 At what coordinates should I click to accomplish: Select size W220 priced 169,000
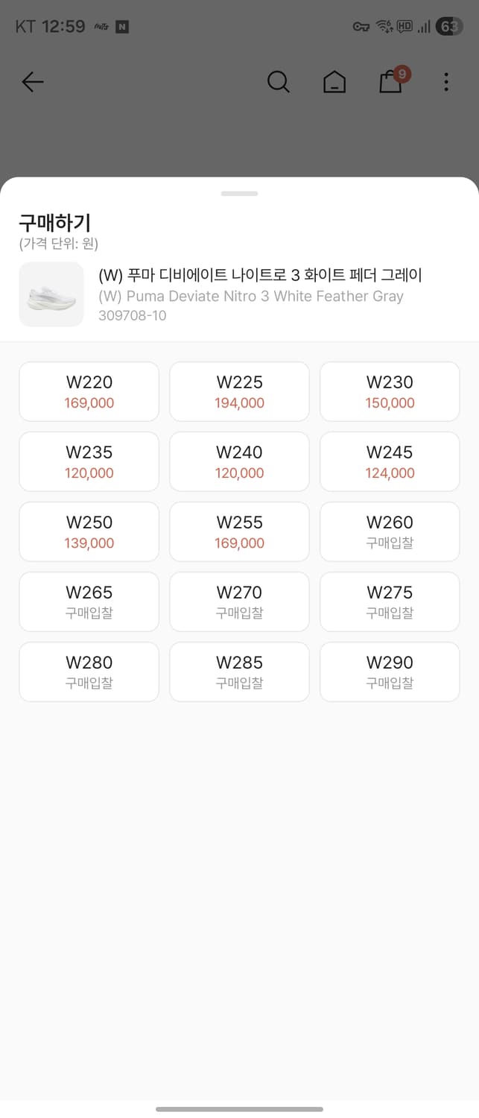(x=89, y=391)
